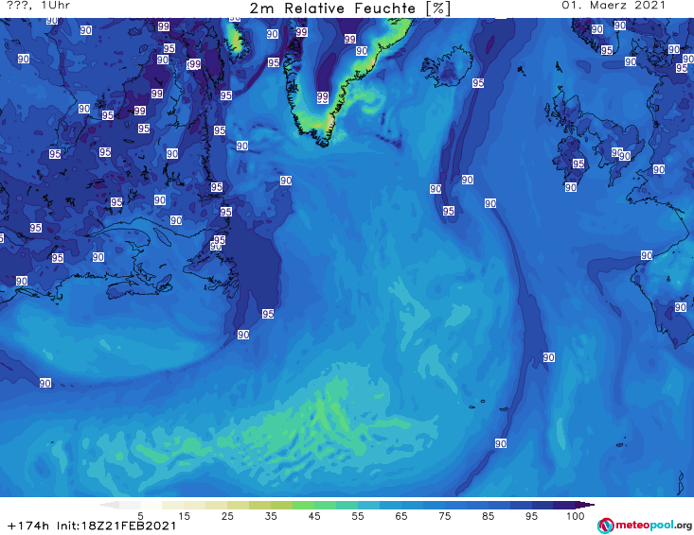The height and width of the screenshot is (535, 694).
Task: Click the '45' tick on the colorbar
Action: [x=314, y=516]
